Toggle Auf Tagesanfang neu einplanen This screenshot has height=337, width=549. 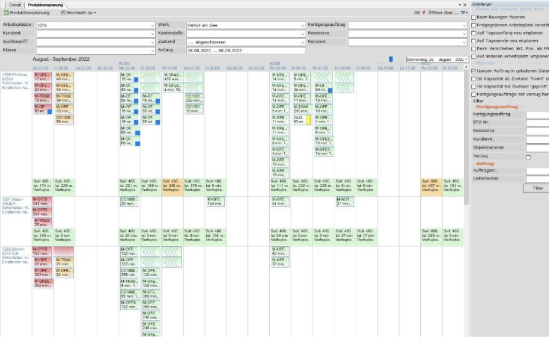pyautogui.click(x=474, y=33)
